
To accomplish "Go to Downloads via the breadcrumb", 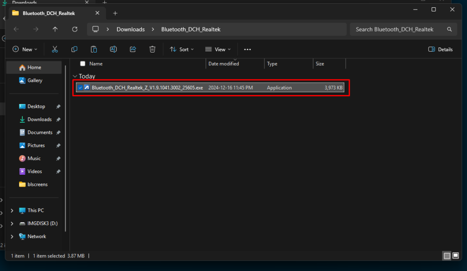I will [x=130, y=29].
